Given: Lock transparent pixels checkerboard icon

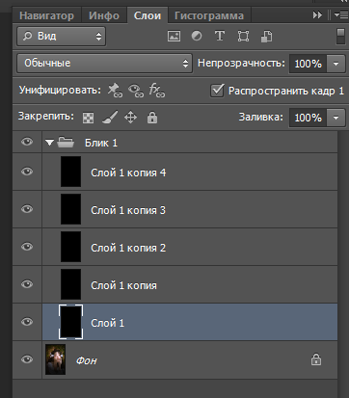Looking at the screenshot, I should 88,118.
